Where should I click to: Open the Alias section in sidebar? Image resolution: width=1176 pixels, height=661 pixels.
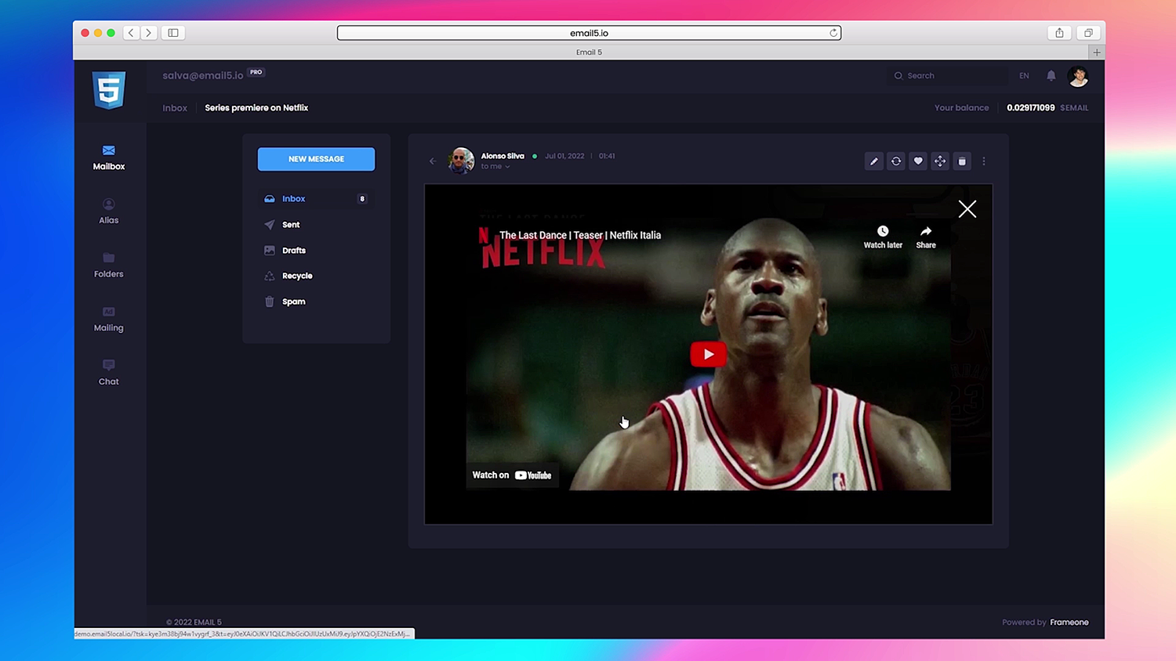(x=109, y=211)
